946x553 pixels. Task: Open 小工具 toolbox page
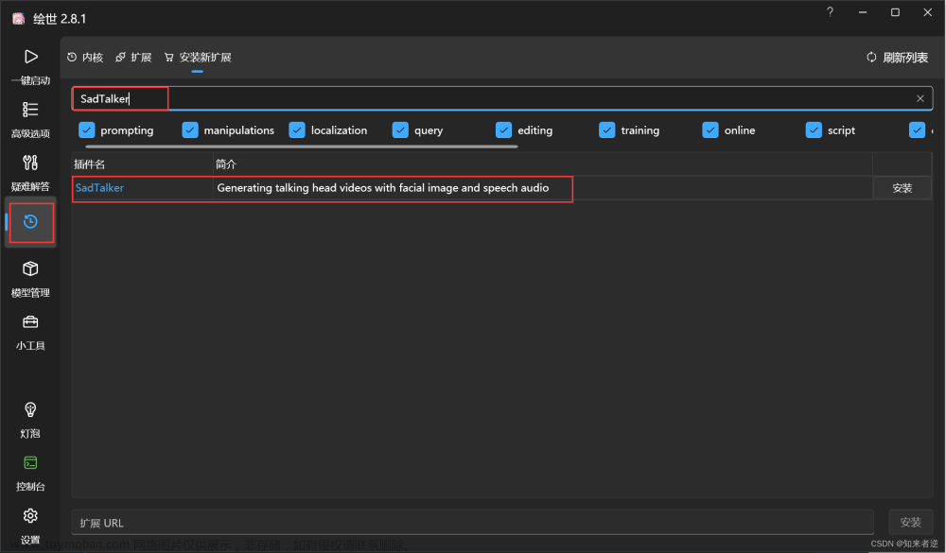pos(30,332)
